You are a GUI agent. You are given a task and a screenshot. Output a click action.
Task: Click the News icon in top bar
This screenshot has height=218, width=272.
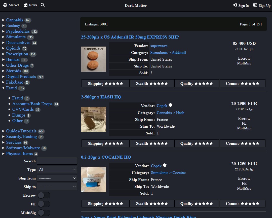pos(25,5)
